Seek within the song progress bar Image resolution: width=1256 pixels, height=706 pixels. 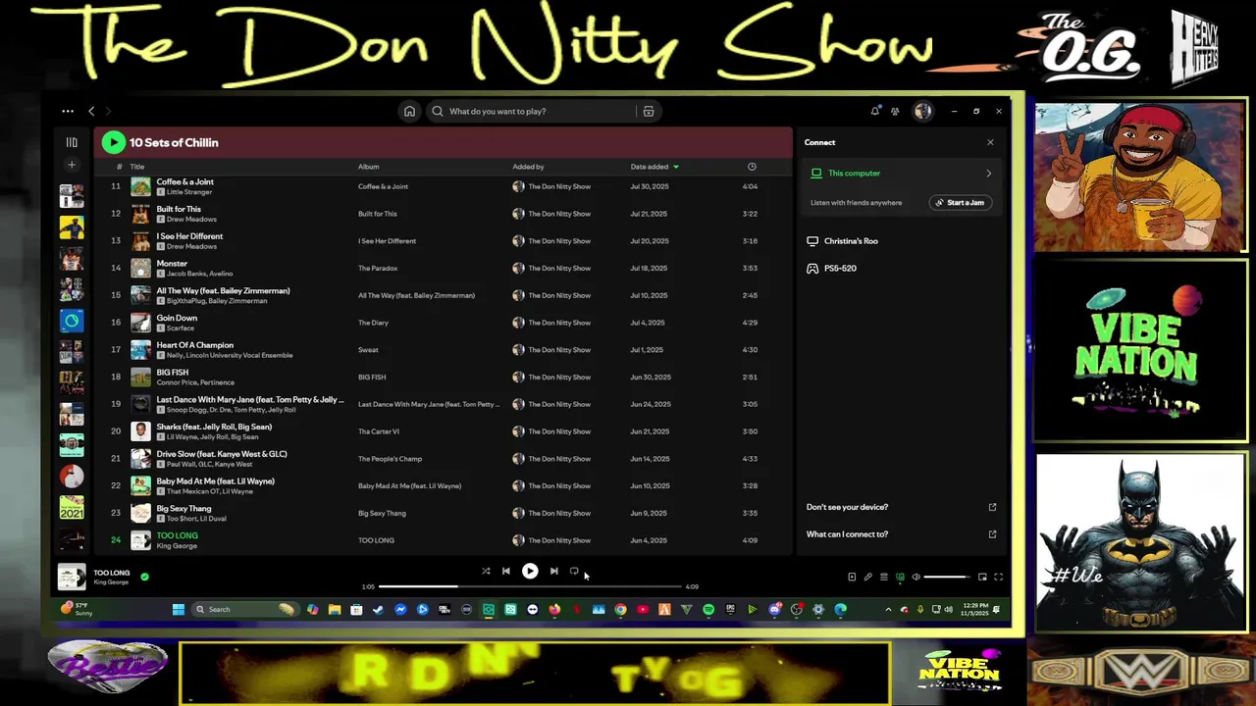[x=530, y=586]
